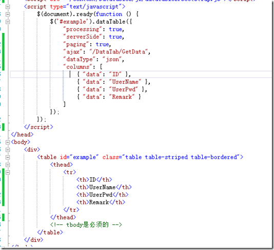
Task: Click the "processing" property text
Action: (x=83, y=29)
